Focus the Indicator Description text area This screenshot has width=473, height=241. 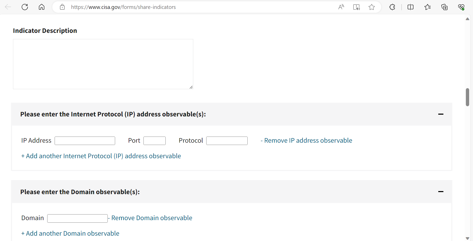click(x=103, y=64)
